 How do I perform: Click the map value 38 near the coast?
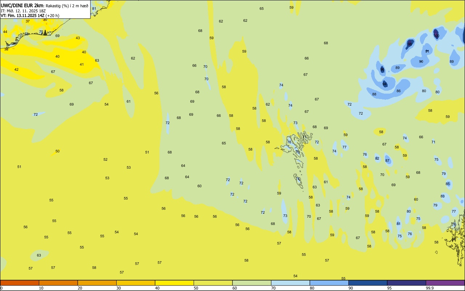[6, 49]
